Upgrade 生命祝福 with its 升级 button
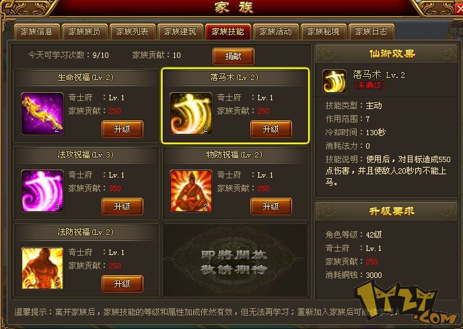Screen dimensions: 463x329 [x=122, y=129]
